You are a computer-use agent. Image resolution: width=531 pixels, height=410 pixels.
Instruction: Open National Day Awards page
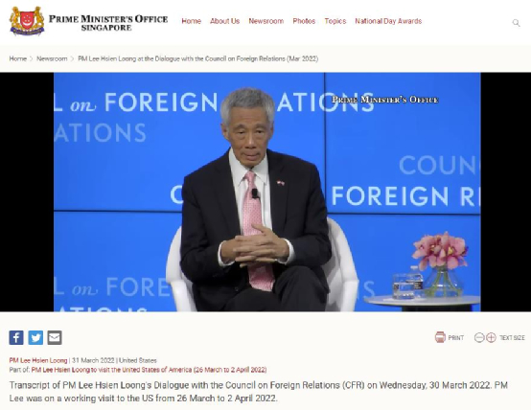(388, 21)
